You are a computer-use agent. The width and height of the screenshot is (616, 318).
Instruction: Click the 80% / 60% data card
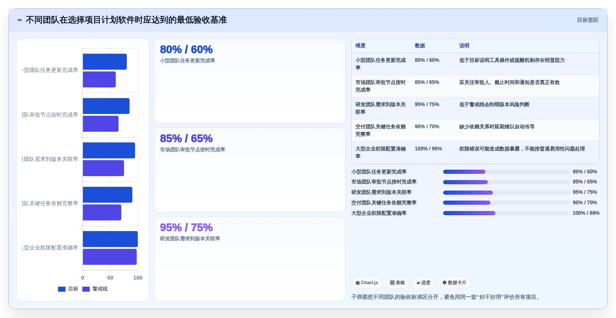pyautogui.click(x=250, y=81)
